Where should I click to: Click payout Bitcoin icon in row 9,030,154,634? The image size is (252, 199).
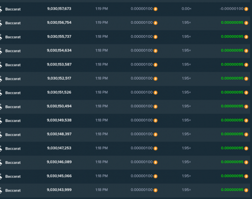coord(246,51)
